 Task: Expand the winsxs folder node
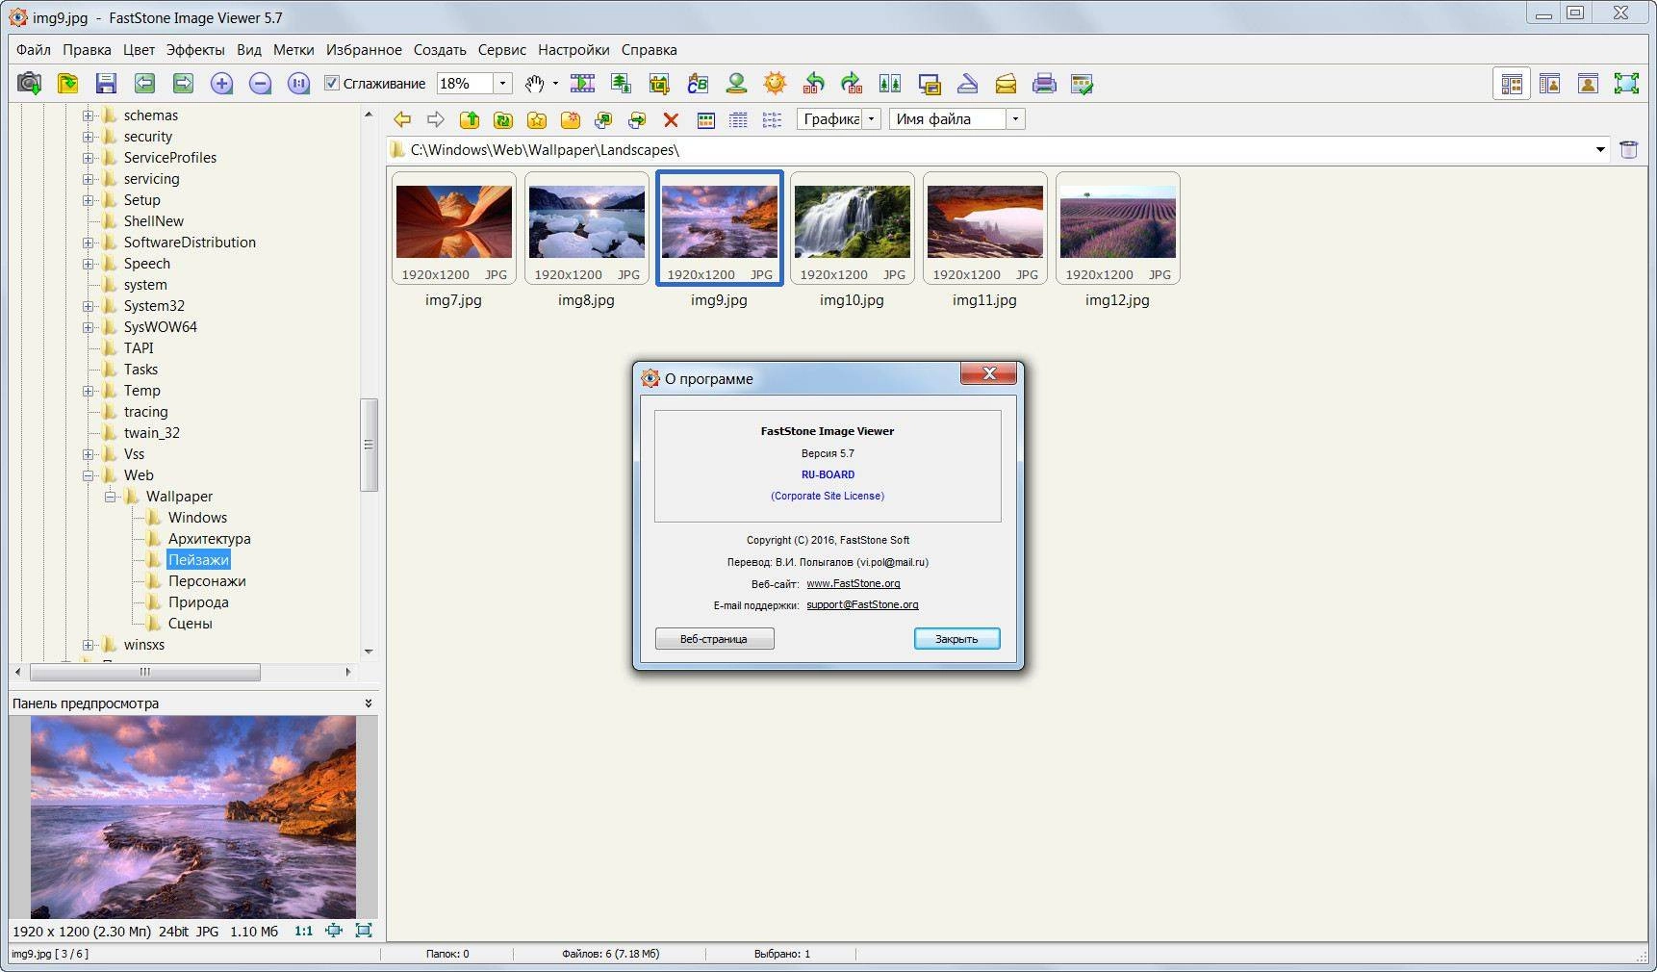pyautogui.click(x=89, y=645)
